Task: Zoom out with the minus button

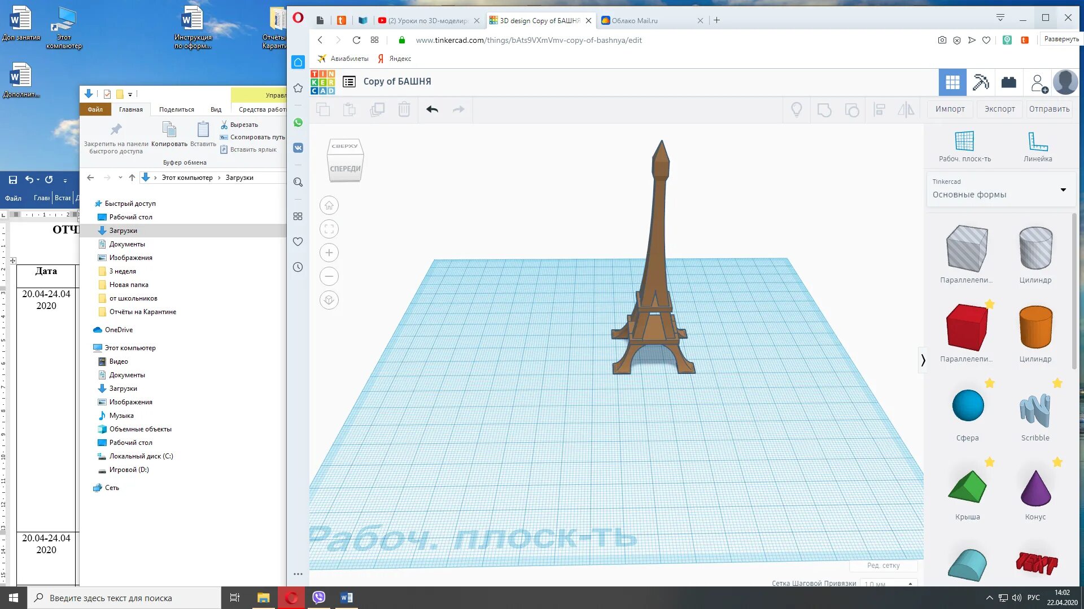Action: click(329, 276)
